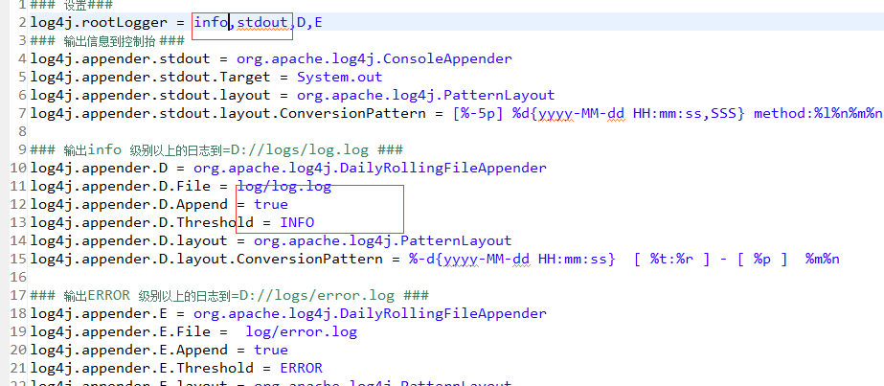
Task: Click the log4j.appender.stdout.layout key on line 6
Action: pyautogui.click(x=150, y=95)
